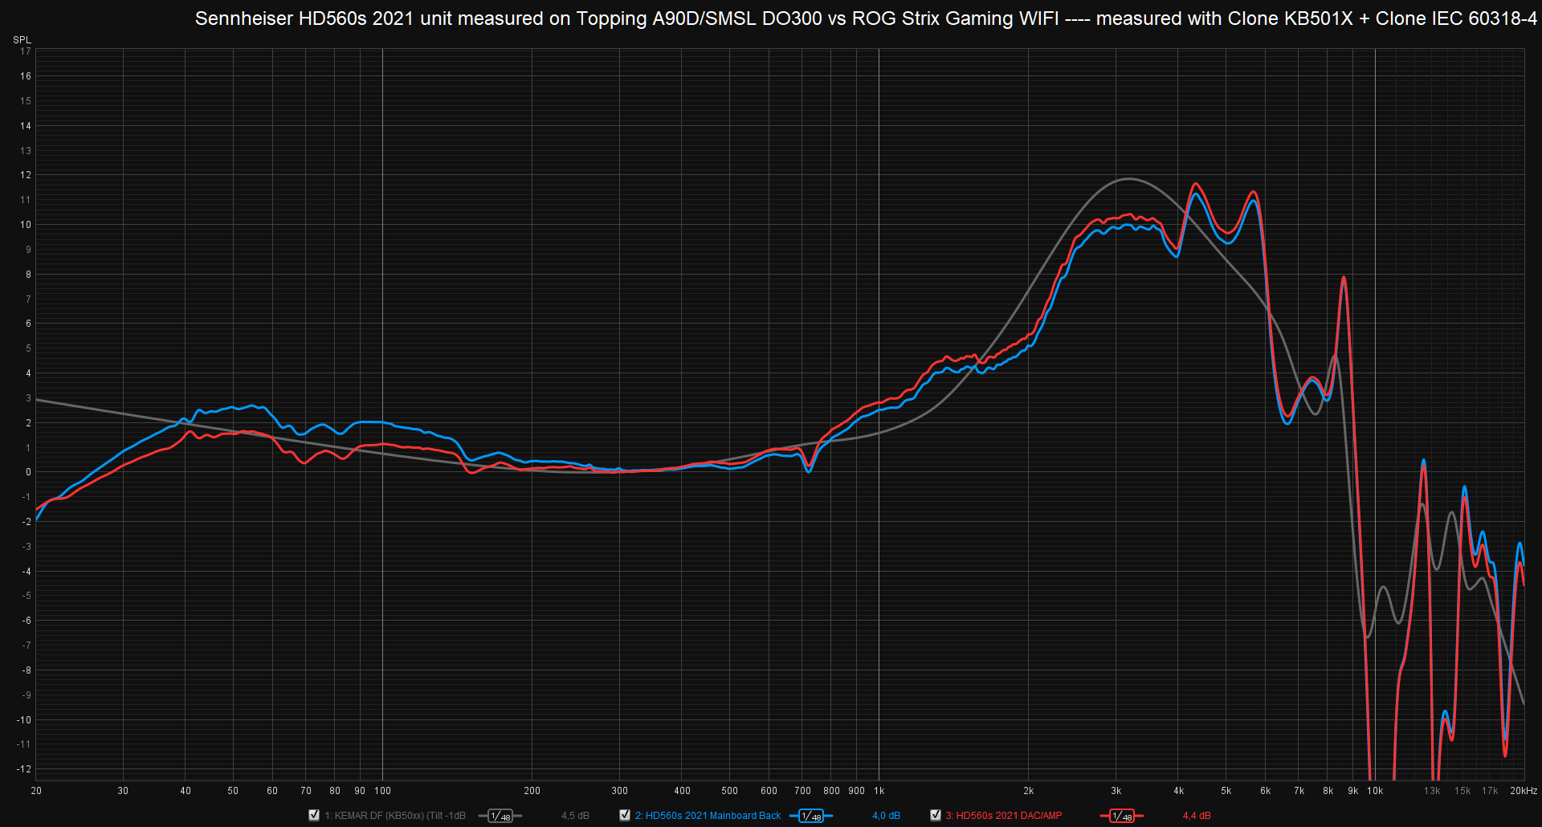Click the gray 1/48 smoothing icon for KEMAR DF
Viewport: 1542px width, 827px height.
(500, 816)
